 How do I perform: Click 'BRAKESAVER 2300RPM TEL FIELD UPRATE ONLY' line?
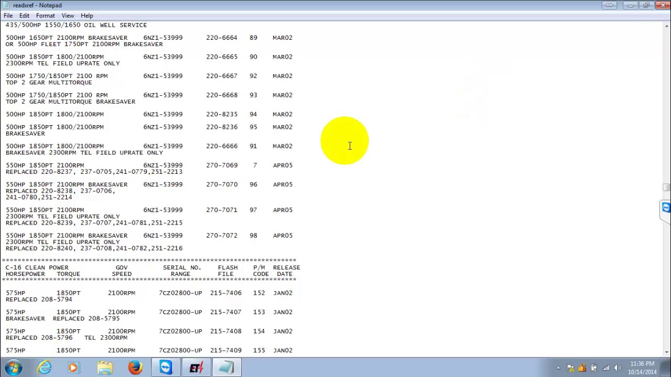click(x=84, y=153)
